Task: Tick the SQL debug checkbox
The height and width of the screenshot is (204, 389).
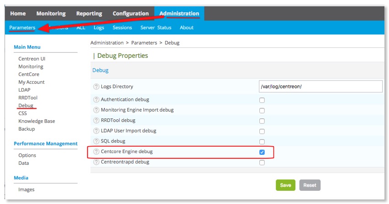Action: (x=262, y=142)
